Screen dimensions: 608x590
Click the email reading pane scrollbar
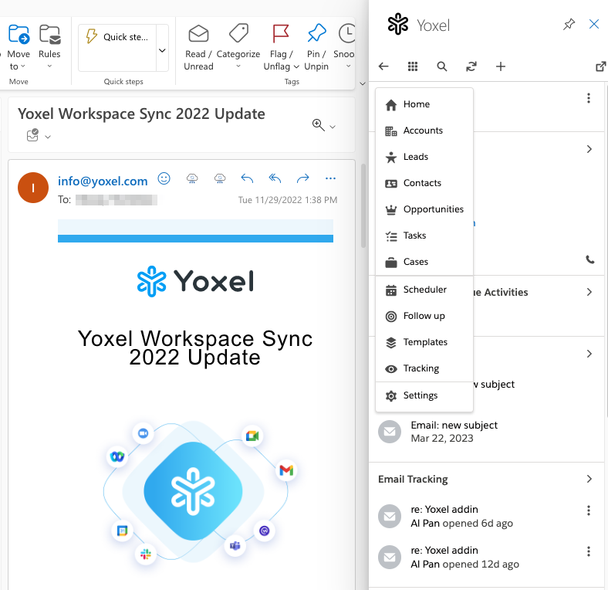363,205
